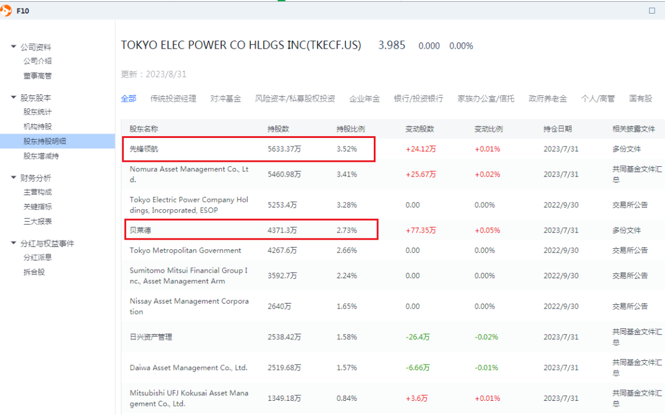Click change ratio -0.01% for Daiwa
Viewport: 665px width, 415px height.
click(x=486, y=368)
